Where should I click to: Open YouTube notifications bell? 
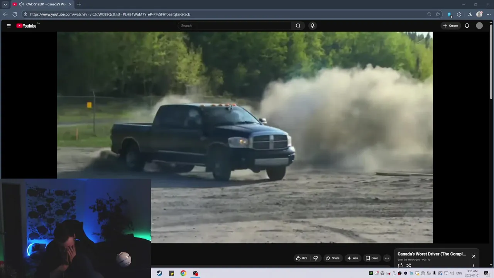click(x=467, y=26)
